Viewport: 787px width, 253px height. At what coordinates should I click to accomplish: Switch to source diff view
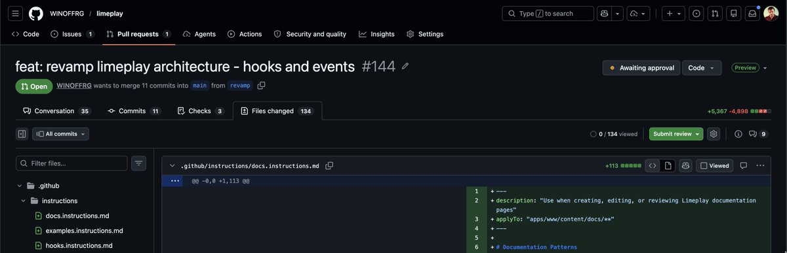[653, 166]
